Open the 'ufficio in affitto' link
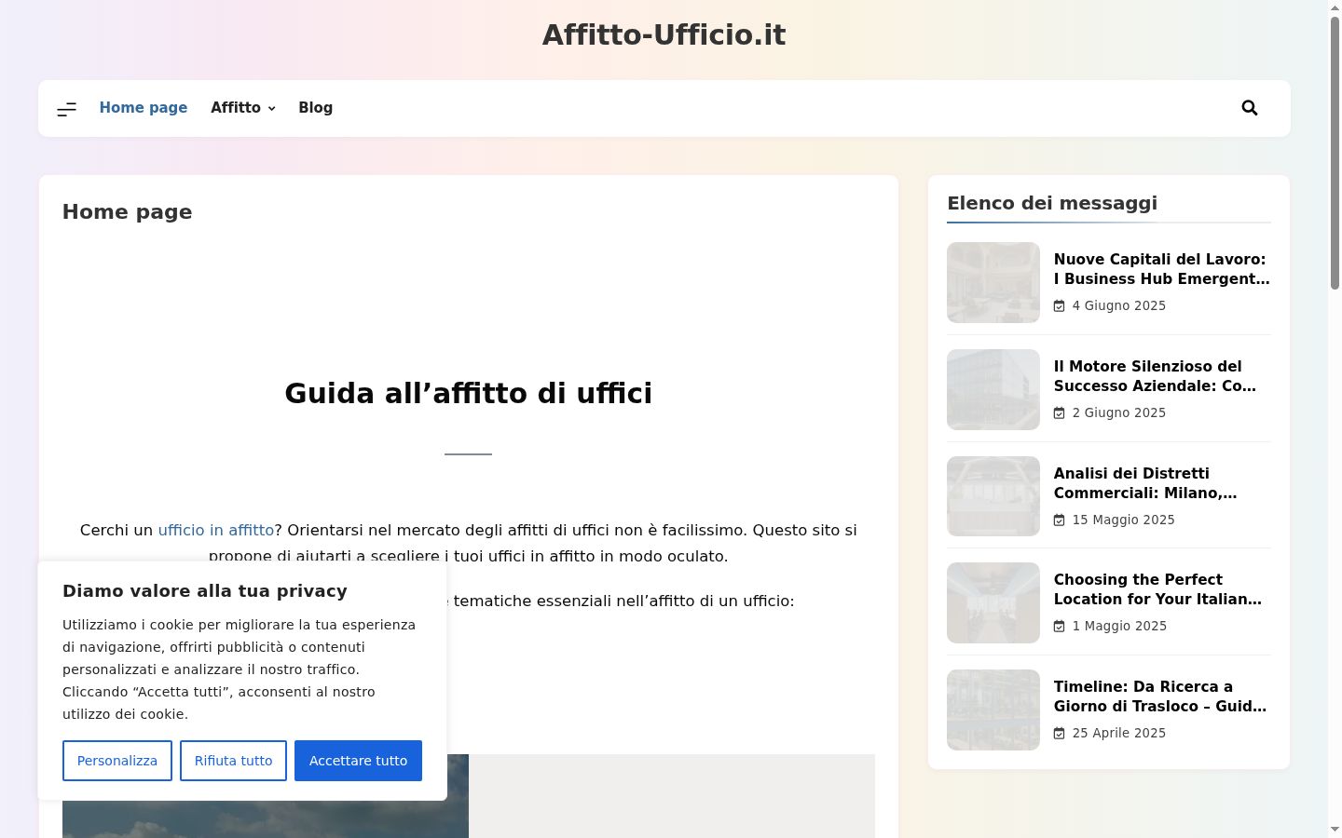Viewport: 1342px width, 838px height. (x=216, y=530)
